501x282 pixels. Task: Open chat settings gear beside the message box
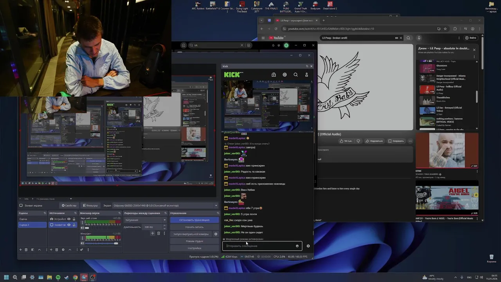[x=308, y=246]
